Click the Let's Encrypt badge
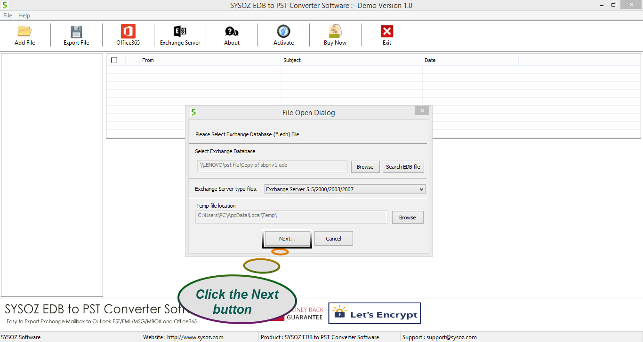The width and height of the screenshot is (643, 342). (375, 313)
